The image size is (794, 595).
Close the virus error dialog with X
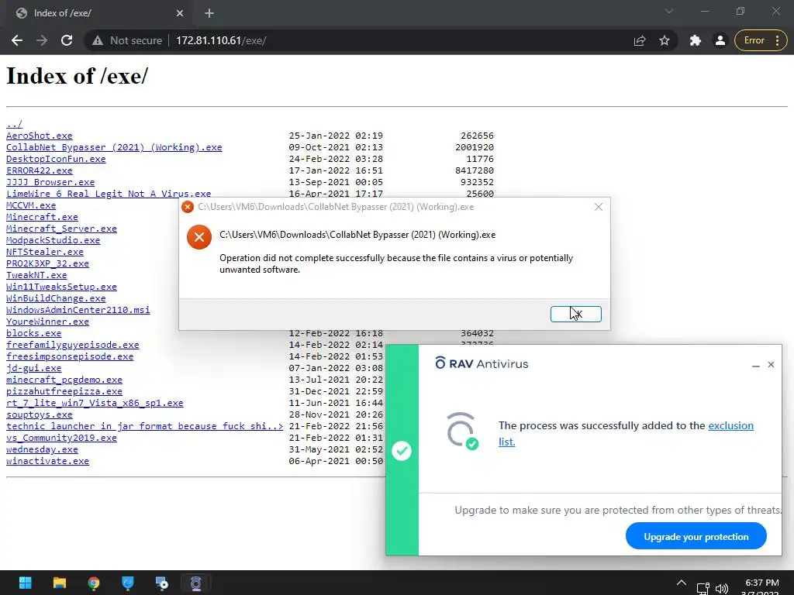point(599,207)
